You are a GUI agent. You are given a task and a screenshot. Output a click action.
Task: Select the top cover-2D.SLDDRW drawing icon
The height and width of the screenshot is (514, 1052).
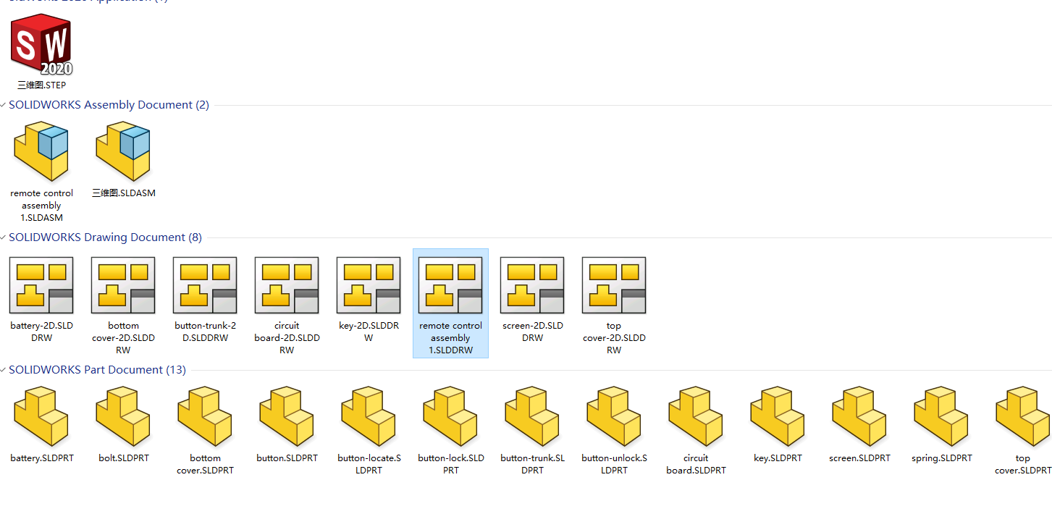614,285
